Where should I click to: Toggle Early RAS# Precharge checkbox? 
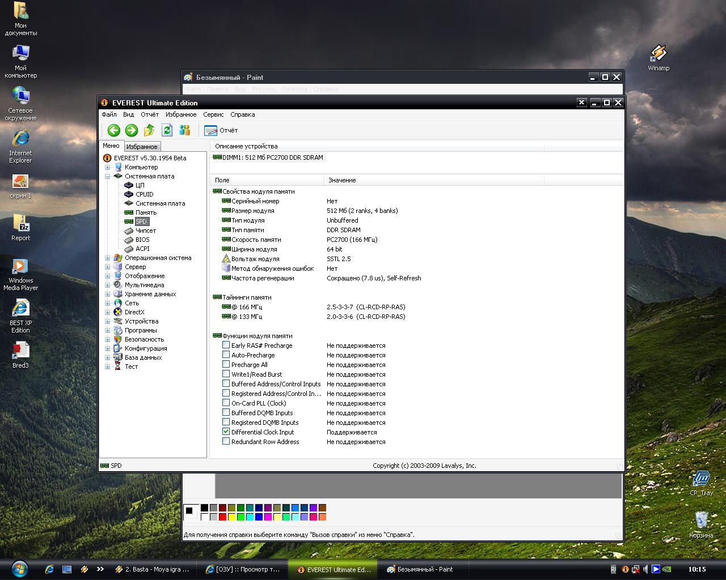[x=226, y=345]
